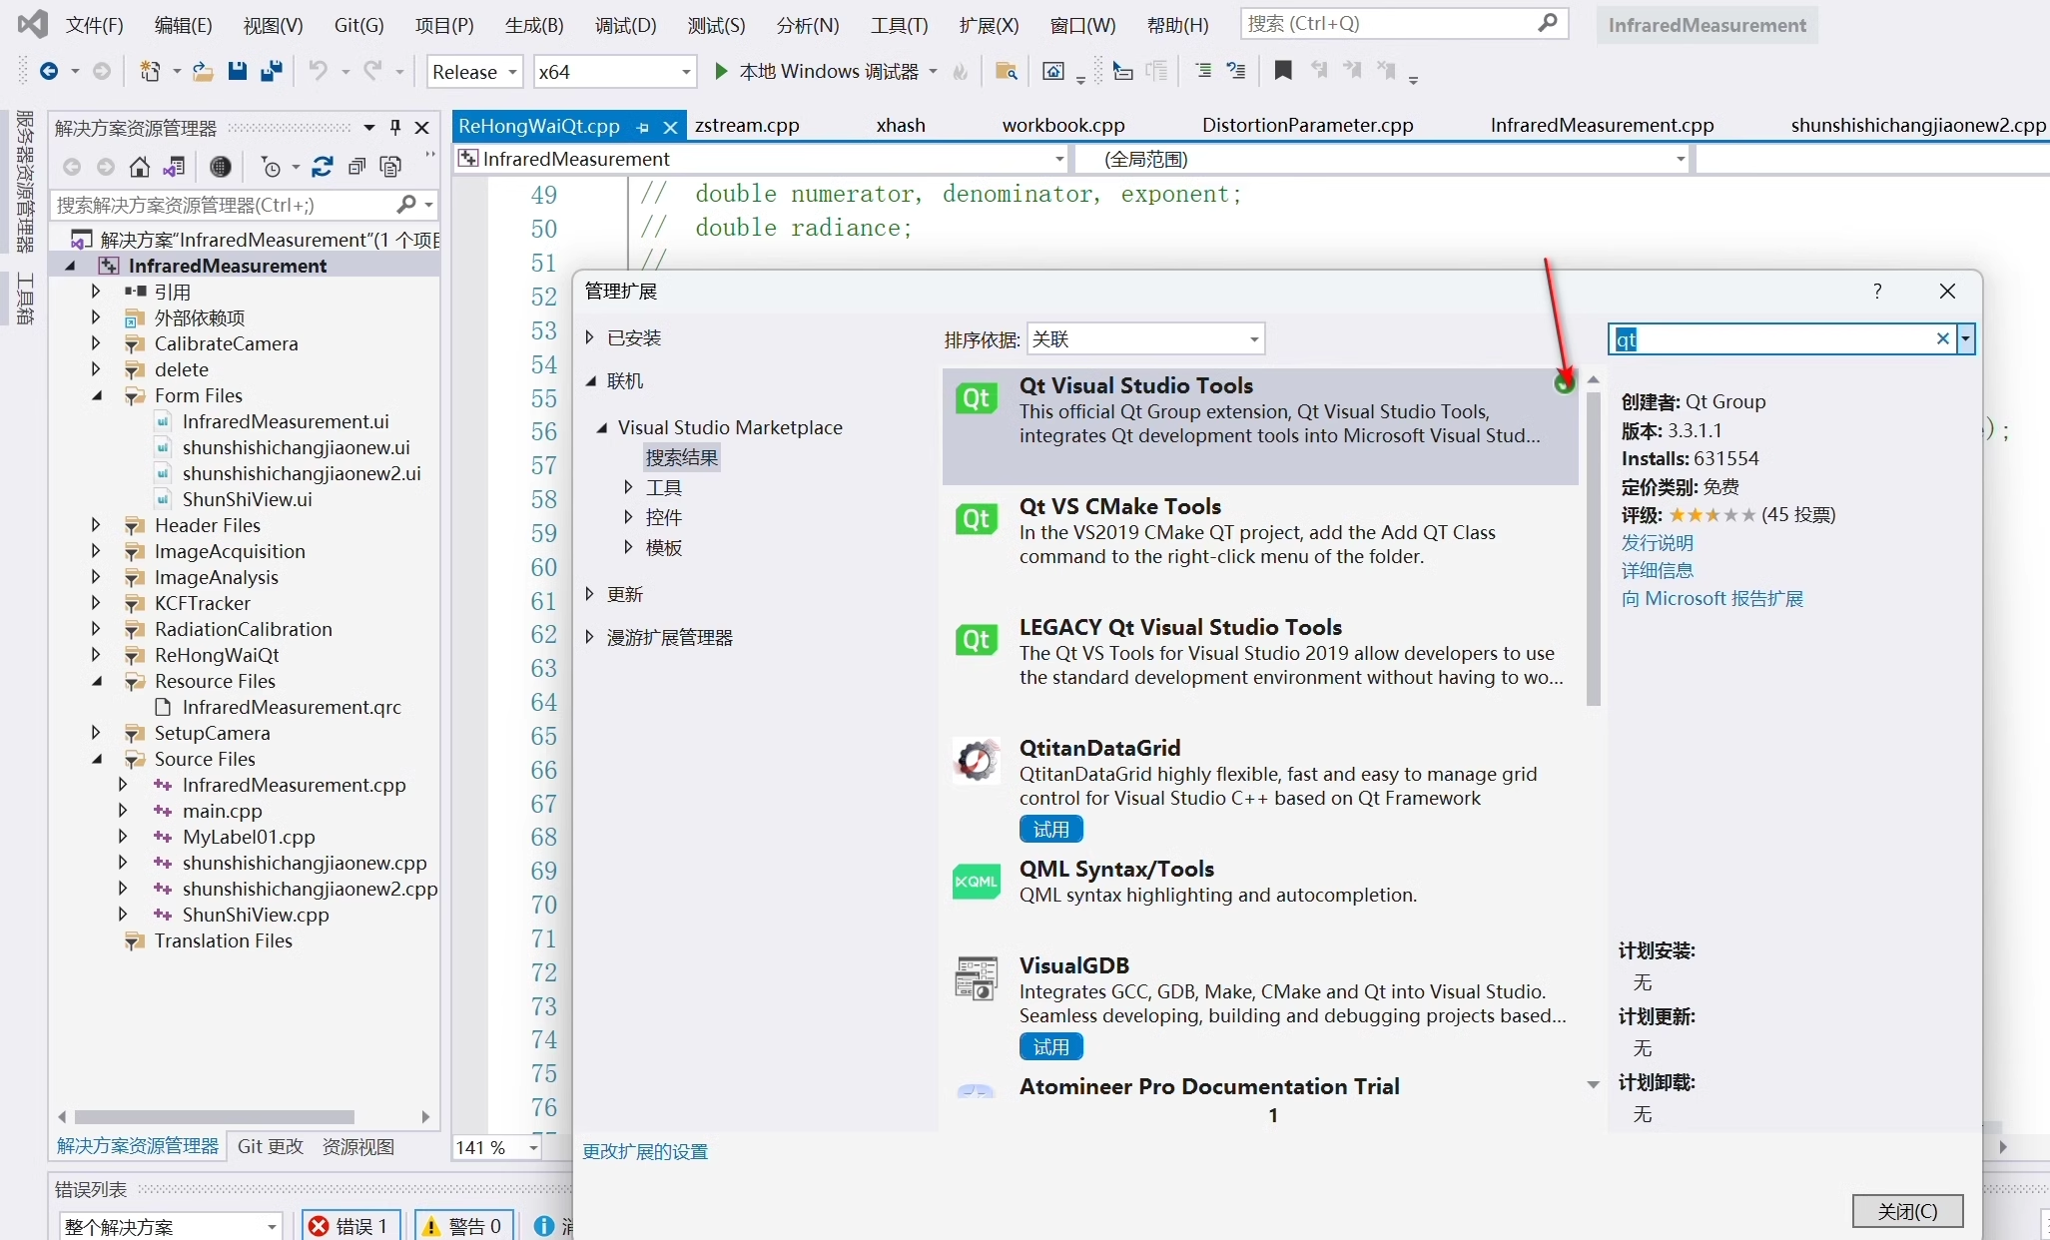This screenshot has height=1240, width=2050.
Task: Open the 详细信息 link for Qt Visual Studio Tools
Action: pos(1657,570)
